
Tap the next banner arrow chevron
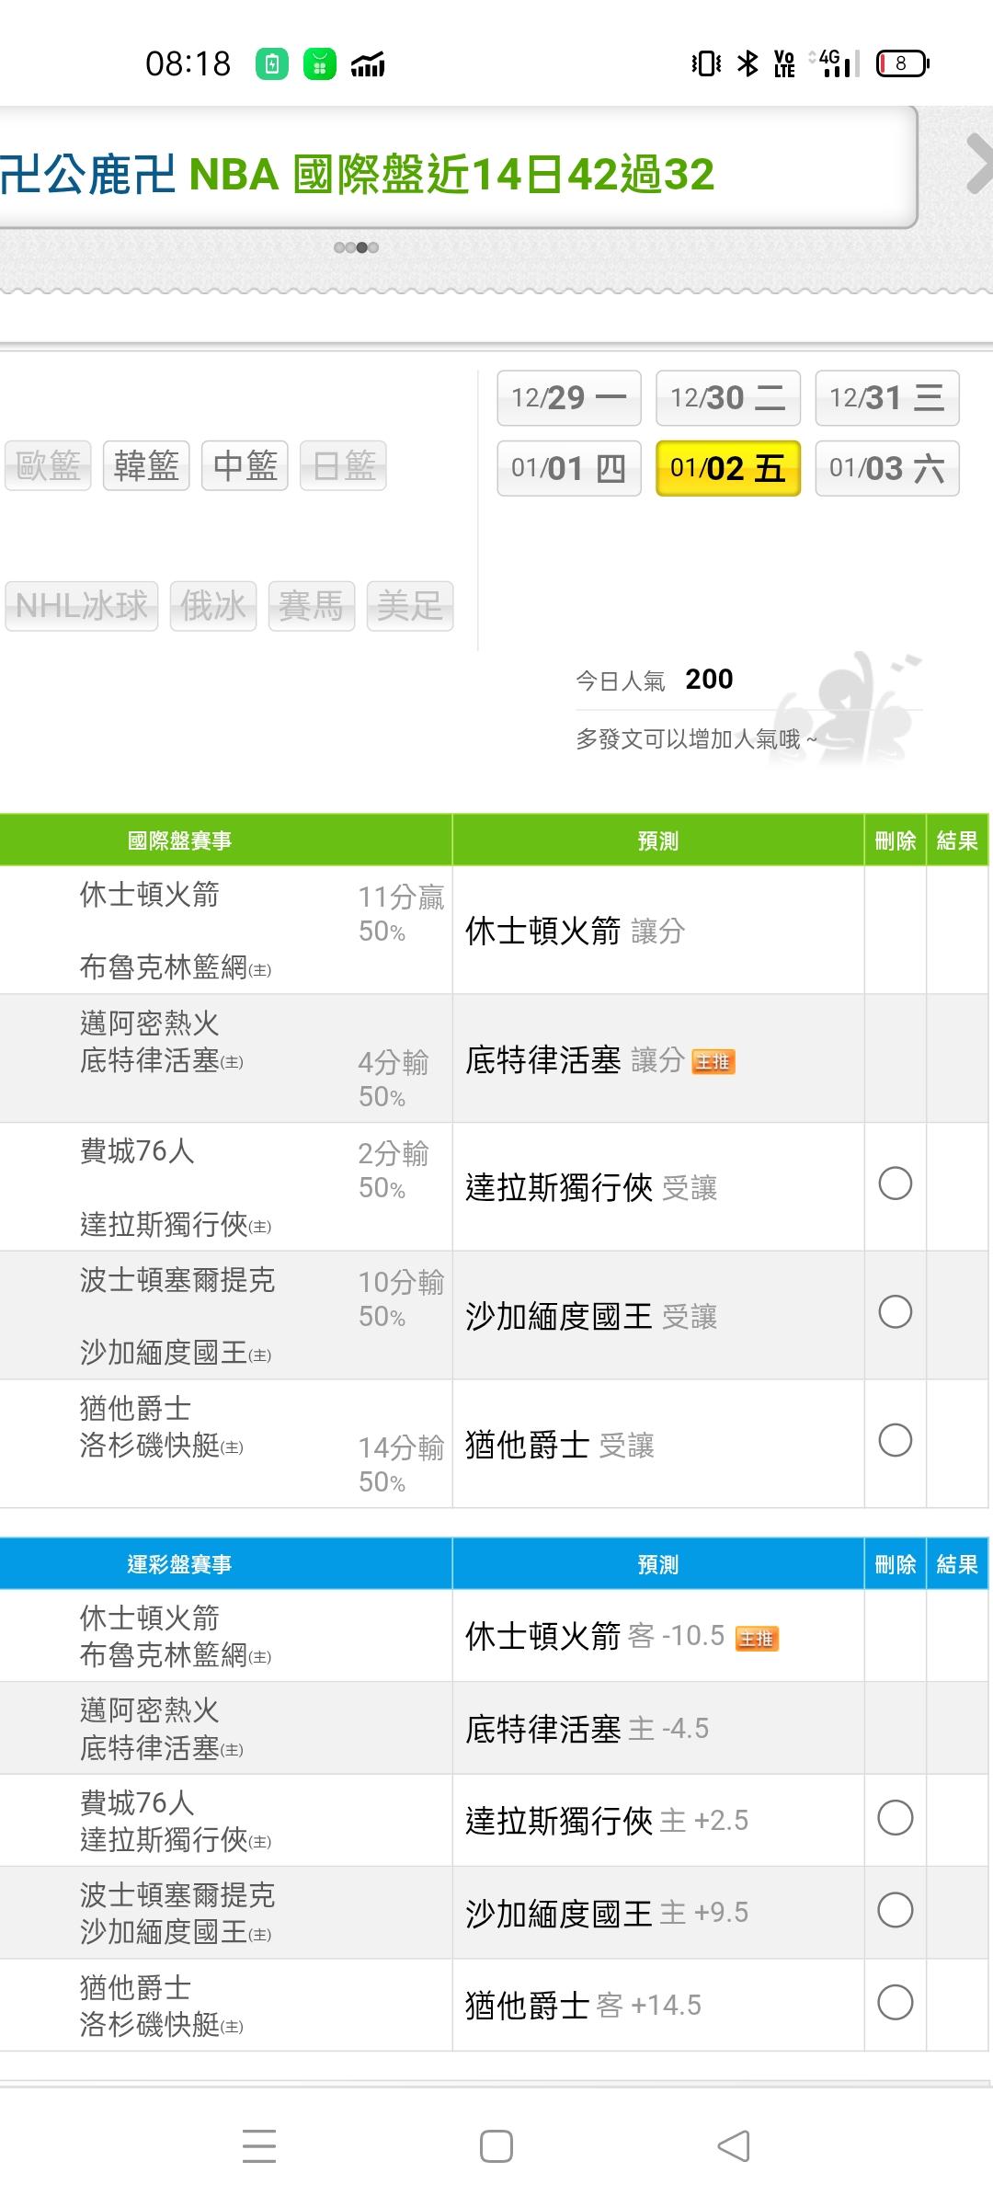tap(978, 164)
